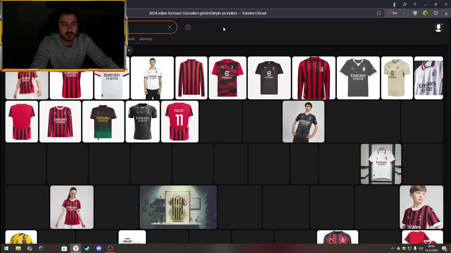This screenshot has height=253, width=451.
Task: Open Microsoft Store from the taskbar
Action: pyautogui.click(x=64, y=248)
